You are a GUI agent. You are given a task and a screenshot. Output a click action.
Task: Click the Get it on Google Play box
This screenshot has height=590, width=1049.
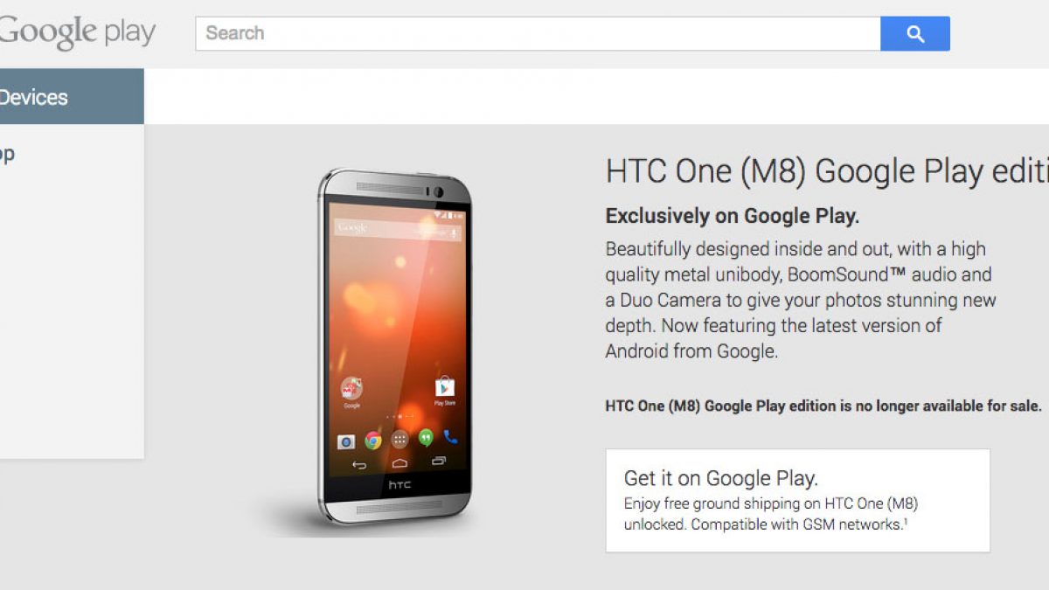(797, 501)
